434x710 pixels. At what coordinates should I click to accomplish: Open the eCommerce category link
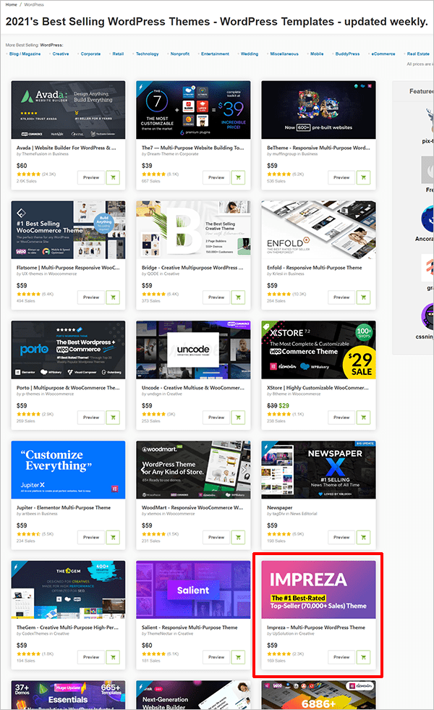click(383, 54)
